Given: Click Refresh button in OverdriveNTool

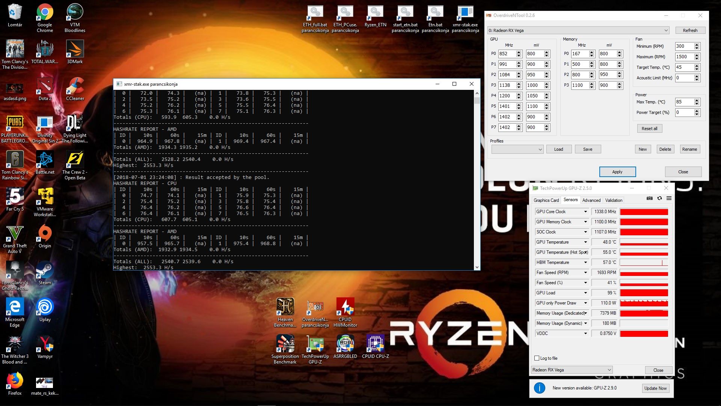Looking at the screenshot, I should 690,30.
